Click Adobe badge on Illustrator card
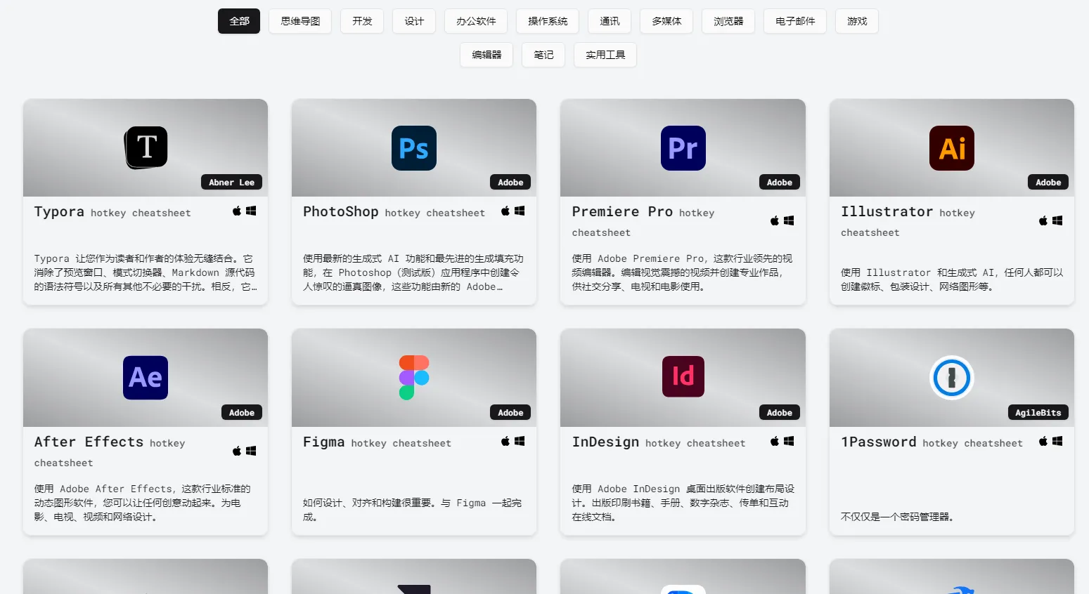 (1048, 182)
